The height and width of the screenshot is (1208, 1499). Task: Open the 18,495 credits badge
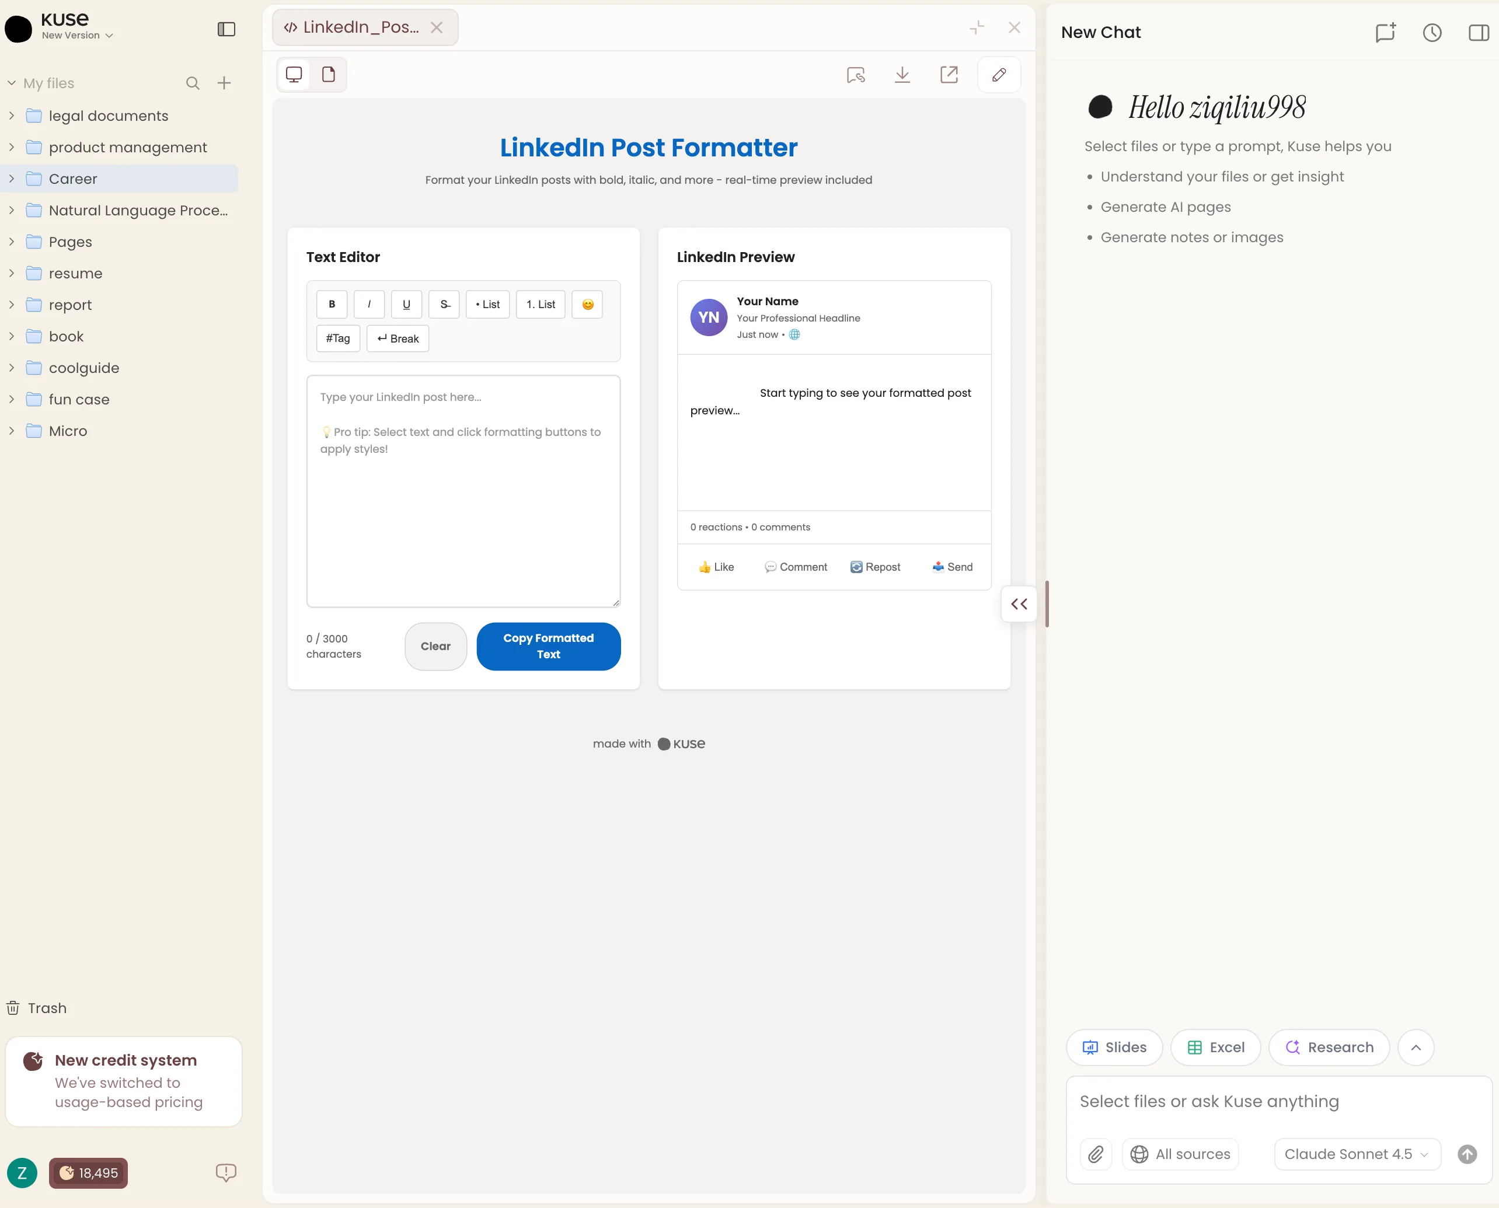(88, 1173)
